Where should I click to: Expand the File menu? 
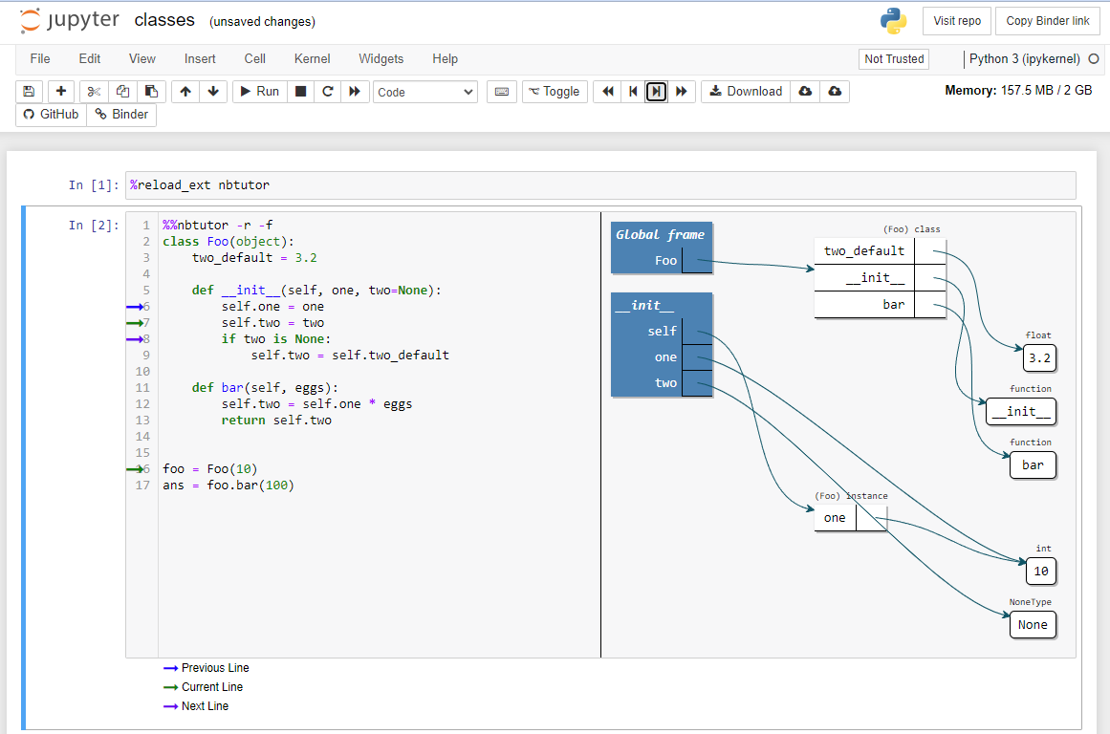40,59
